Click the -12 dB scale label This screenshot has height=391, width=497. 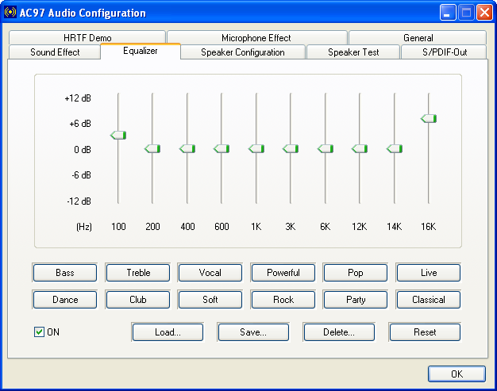coord(79,201)
